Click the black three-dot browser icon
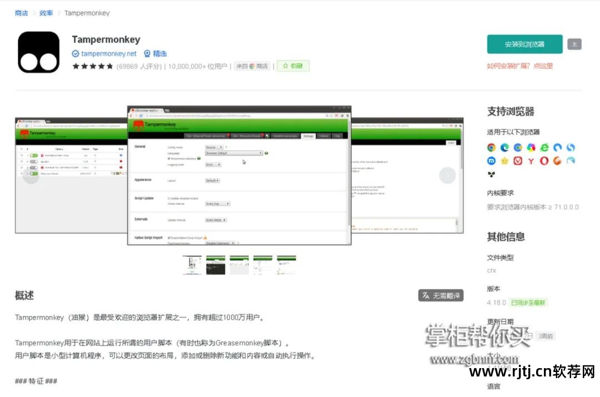 [491, 174]
